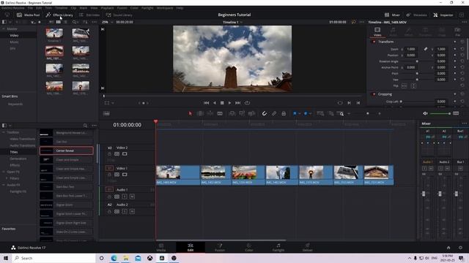
Task: Toggle the Media Pool panel
Action: coord(29,15)
